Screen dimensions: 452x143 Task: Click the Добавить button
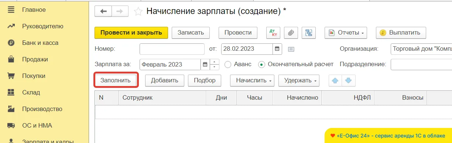pyautogui.click(x=165, y=81)
